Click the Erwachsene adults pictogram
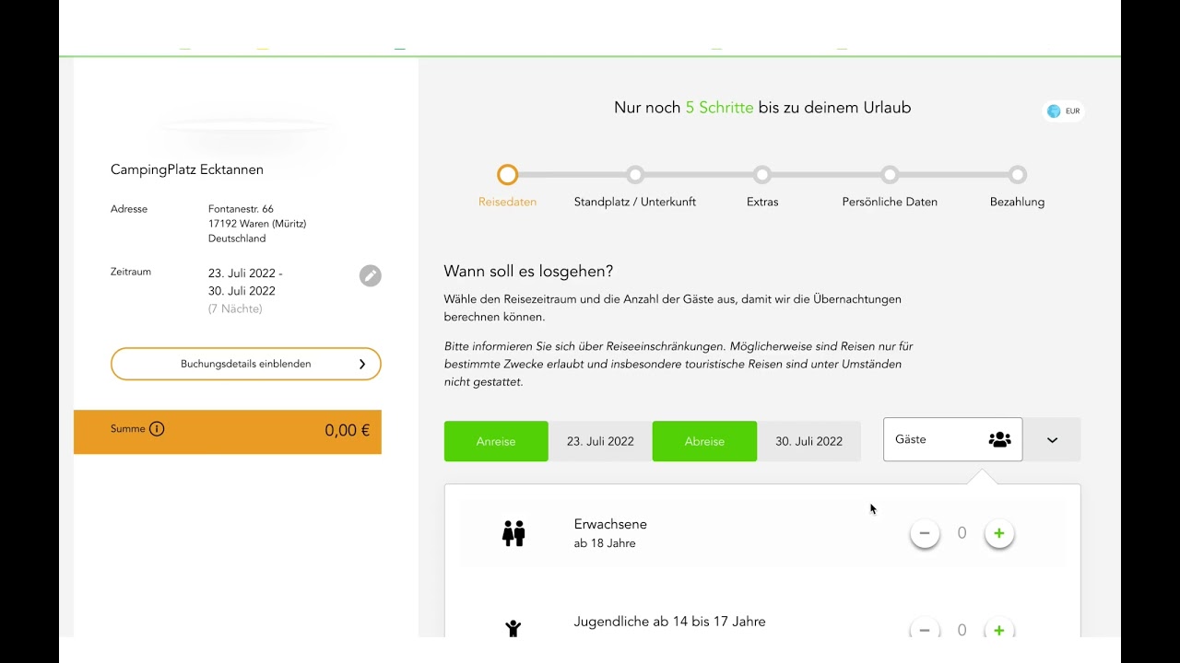Image resolution: width=1180 pixels, height=663 pixels. pos(513,533)
